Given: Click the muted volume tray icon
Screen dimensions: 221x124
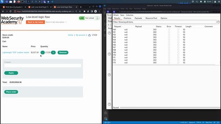Looking at the screenshot, I should coord(197,2).
